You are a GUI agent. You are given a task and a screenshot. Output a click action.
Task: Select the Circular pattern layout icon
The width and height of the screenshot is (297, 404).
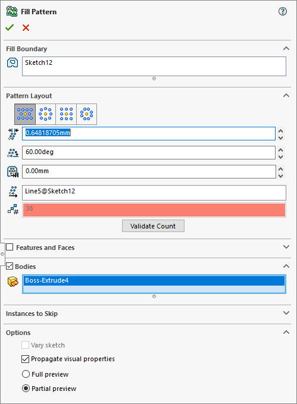coord(46,114)
